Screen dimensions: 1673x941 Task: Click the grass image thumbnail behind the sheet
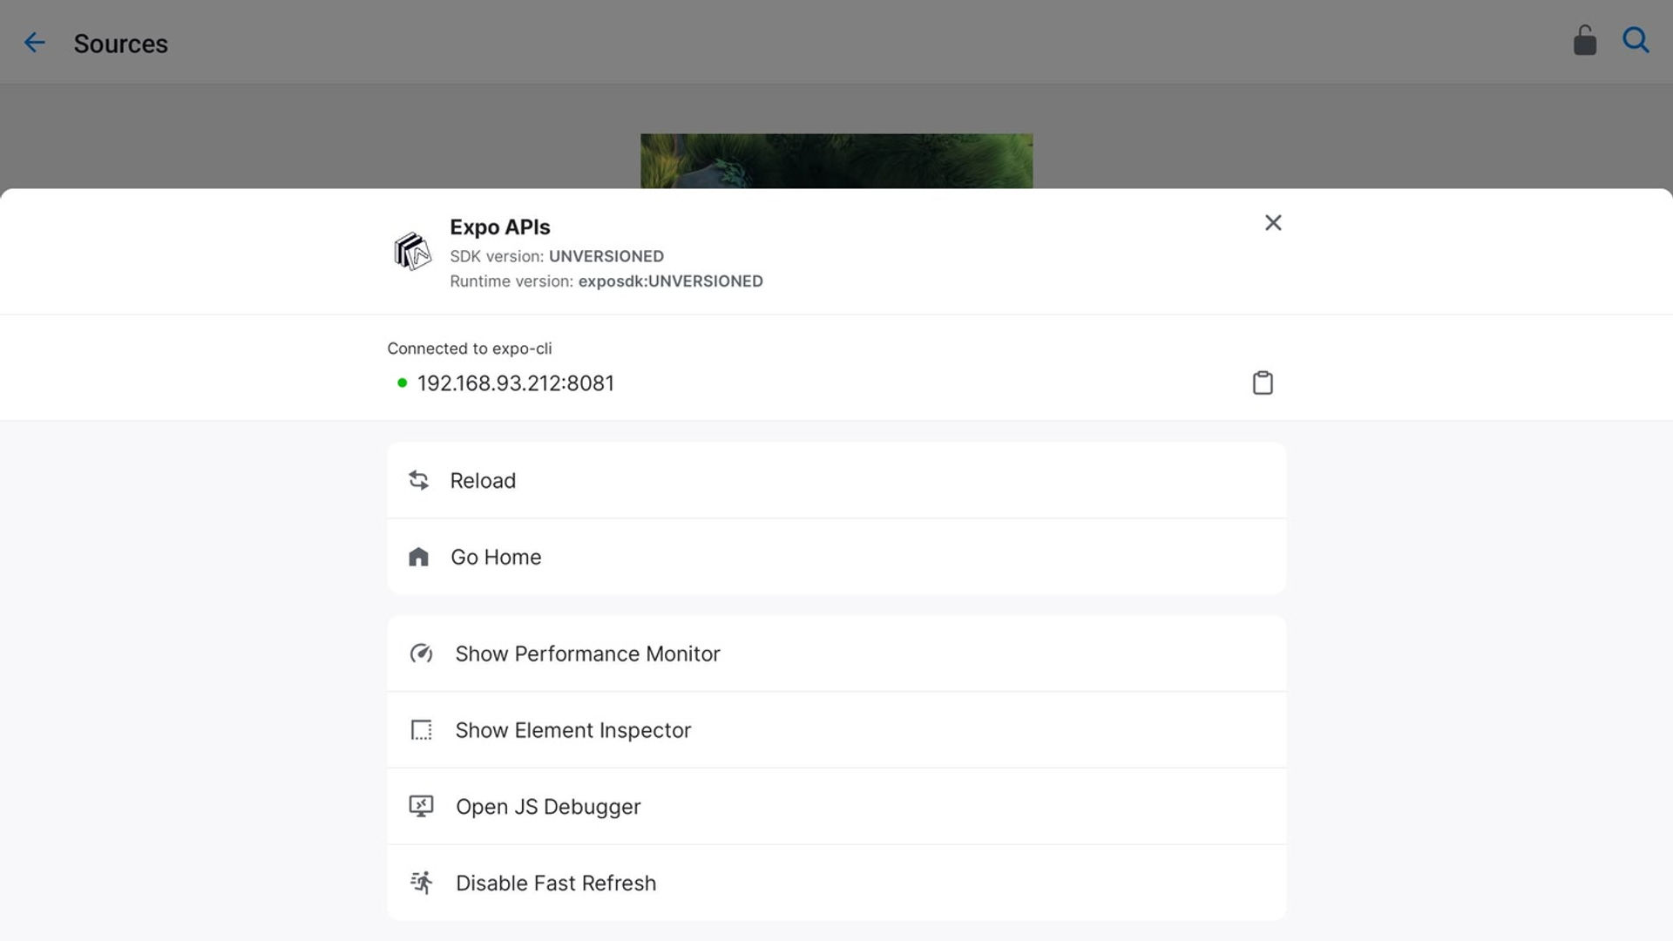pyautogui.click(x=836, y=161)
